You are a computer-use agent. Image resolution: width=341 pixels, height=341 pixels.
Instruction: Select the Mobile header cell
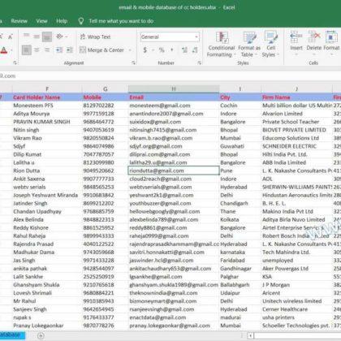[x=106, y=97]
